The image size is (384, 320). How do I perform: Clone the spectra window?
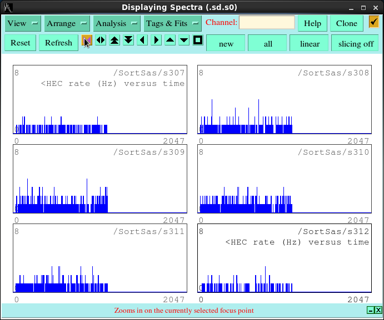pos(347,23)
